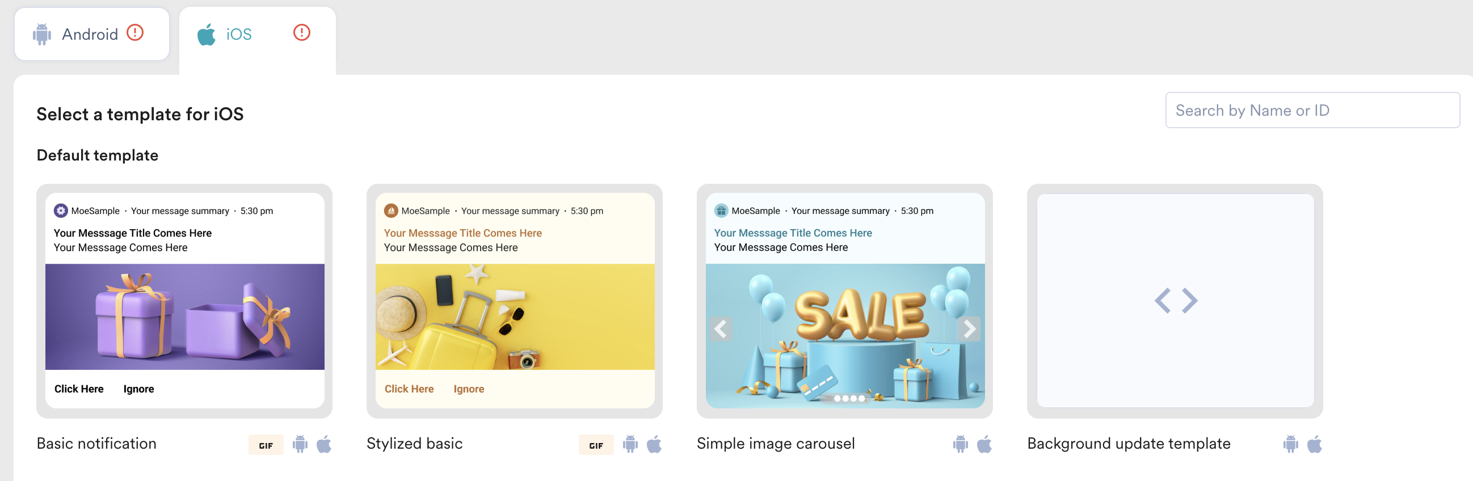Viewport: 1473px width, 481px height.
Task: Select the Basic notification template preview
Action: tap(184, 301)
